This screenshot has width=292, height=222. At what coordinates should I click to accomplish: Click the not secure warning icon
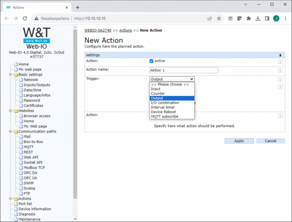[36, 18]
